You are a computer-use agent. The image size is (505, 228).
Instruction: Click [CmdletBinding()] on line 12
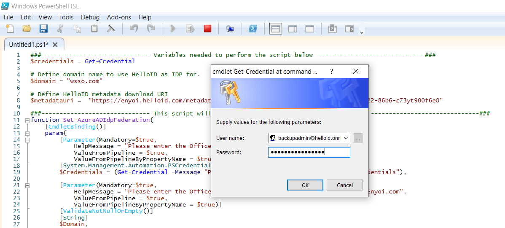tap(76, 126)
